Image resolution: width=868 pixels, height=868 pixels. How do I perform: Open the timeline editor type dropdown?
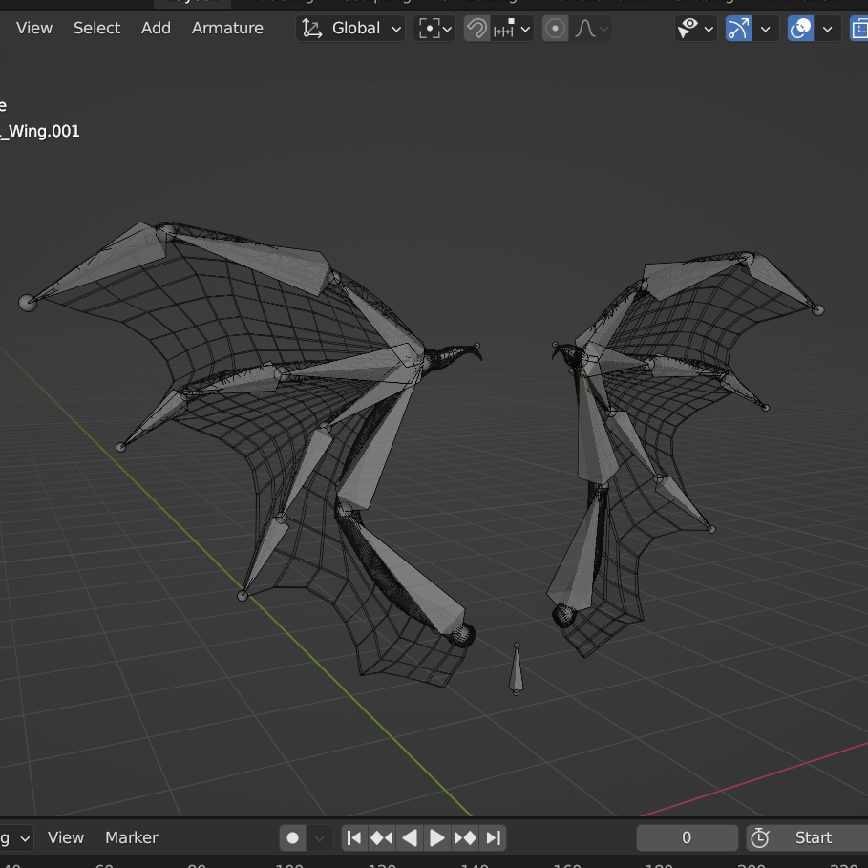point(15,838)
